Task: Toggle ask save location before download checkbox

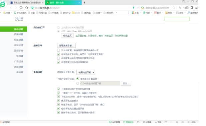Action: [58, 89]
